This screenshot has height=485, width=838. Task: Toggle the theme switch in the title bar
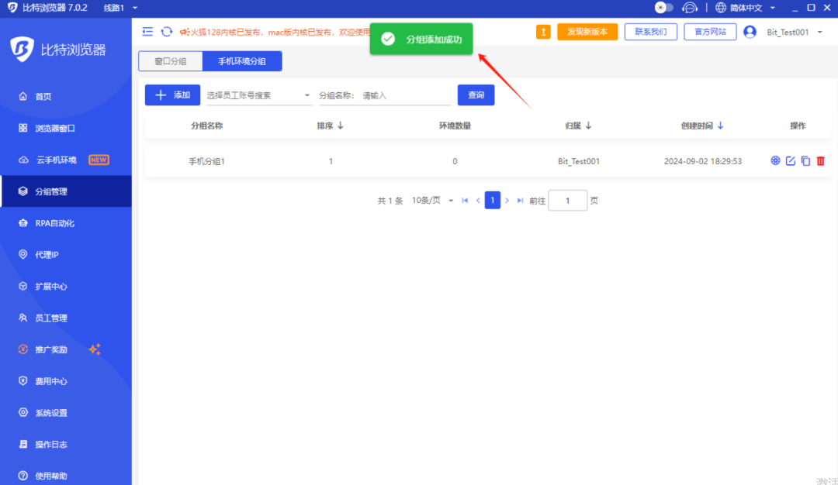point(663,7)
